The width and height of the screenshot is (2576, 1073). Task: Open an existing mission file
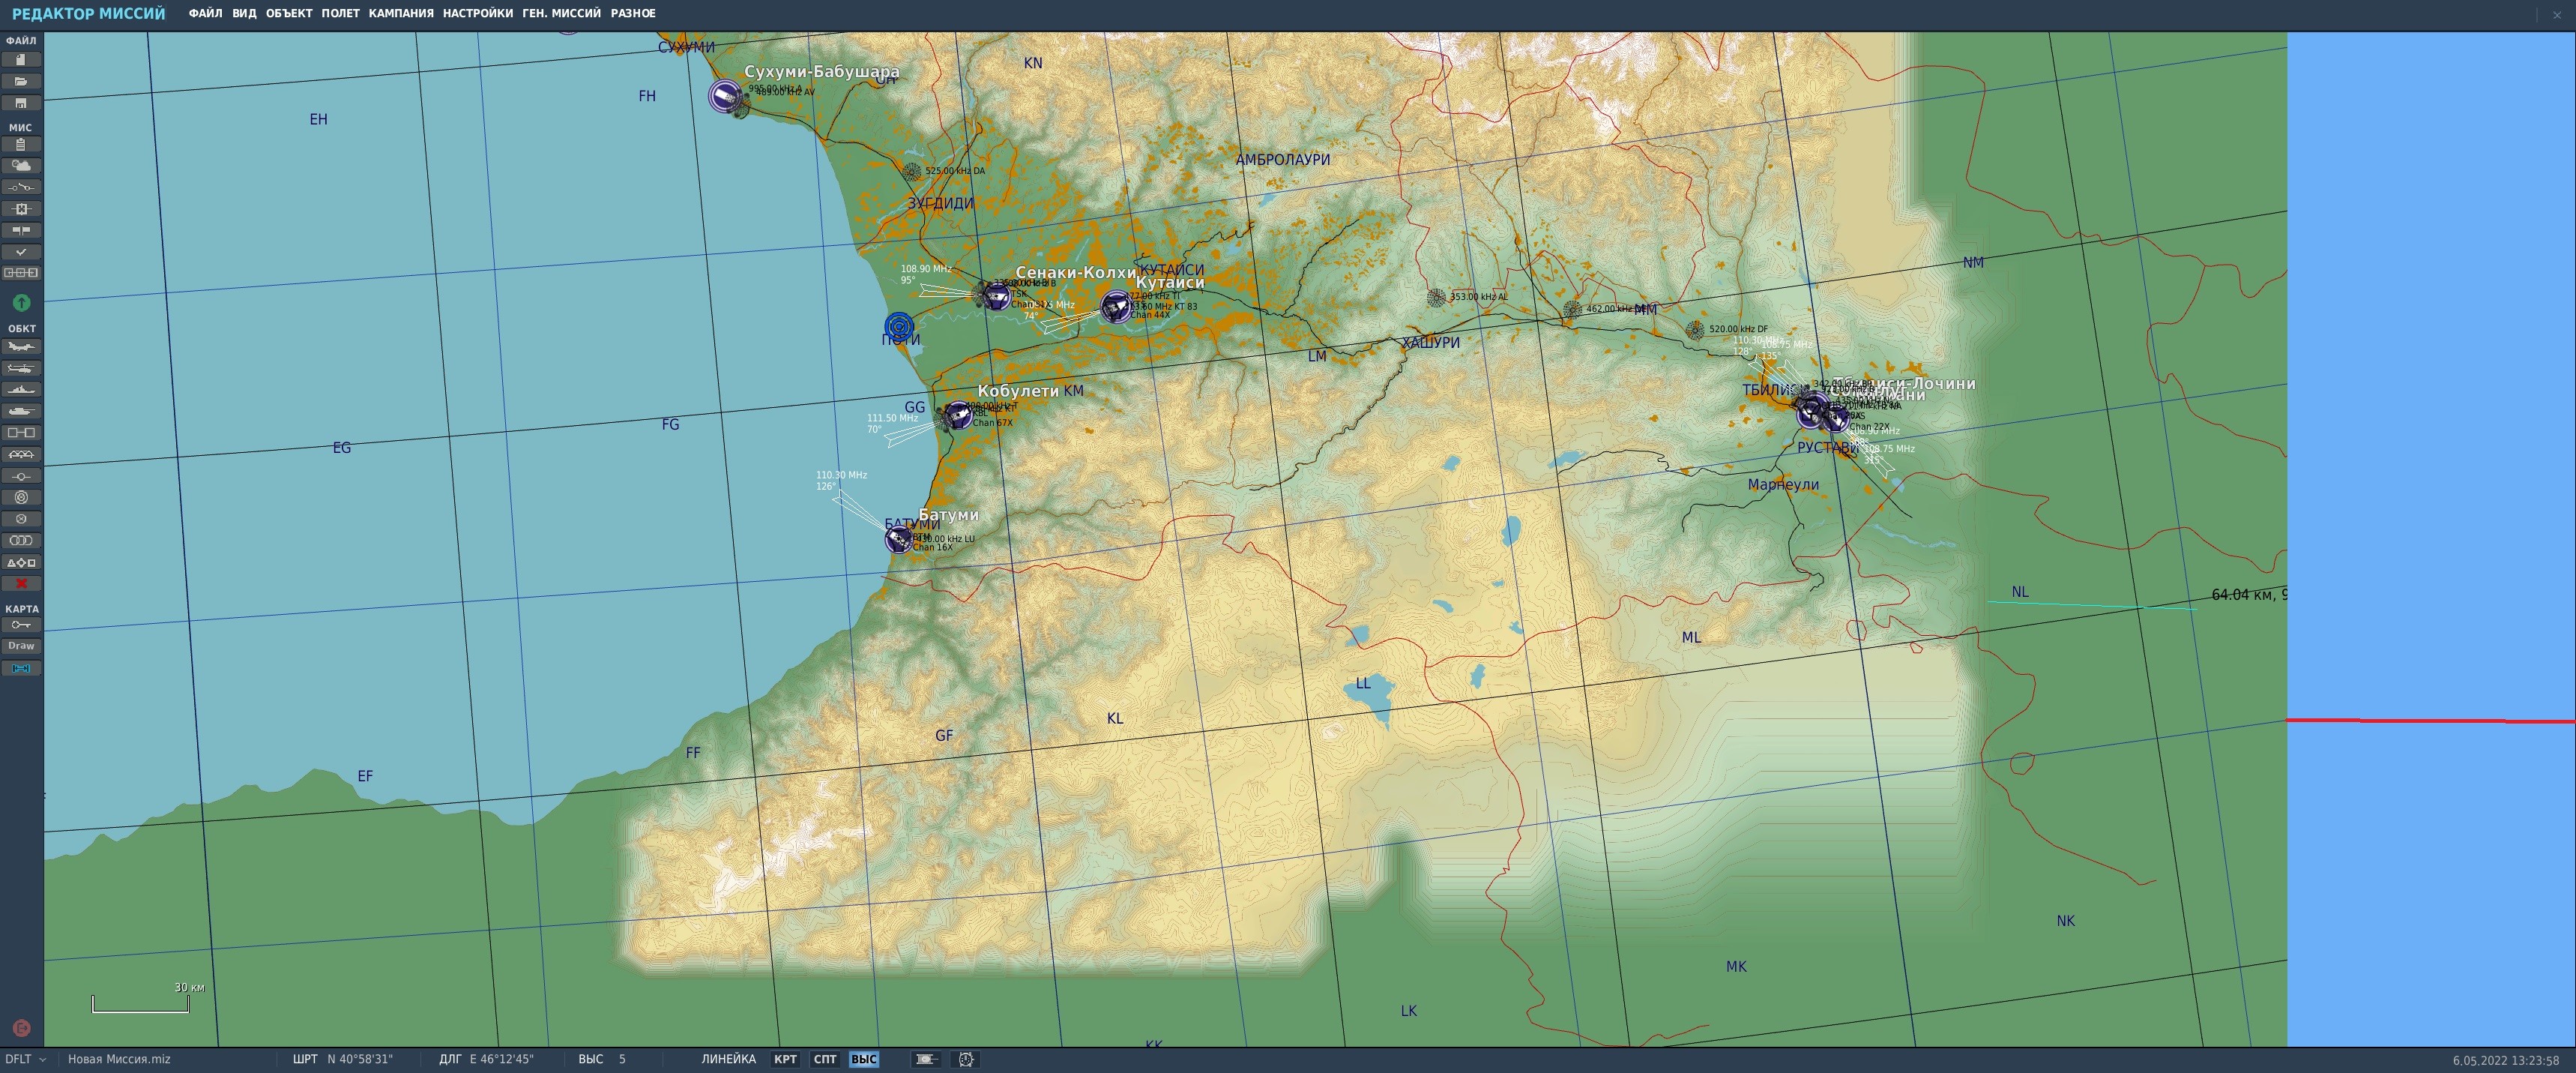coord(21,81)
